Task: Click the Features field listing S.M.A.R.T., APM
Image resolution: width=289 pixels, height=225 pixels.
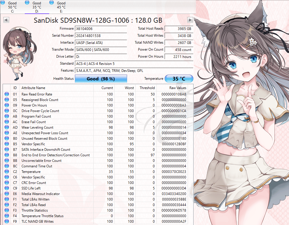Action: [x=134, y=71]
